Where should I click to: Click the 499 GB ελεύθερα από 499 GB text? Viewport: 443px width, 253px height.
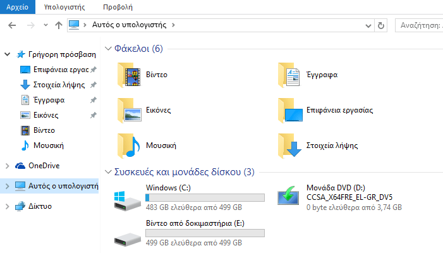pyautogui.click(x=194, y=243)
